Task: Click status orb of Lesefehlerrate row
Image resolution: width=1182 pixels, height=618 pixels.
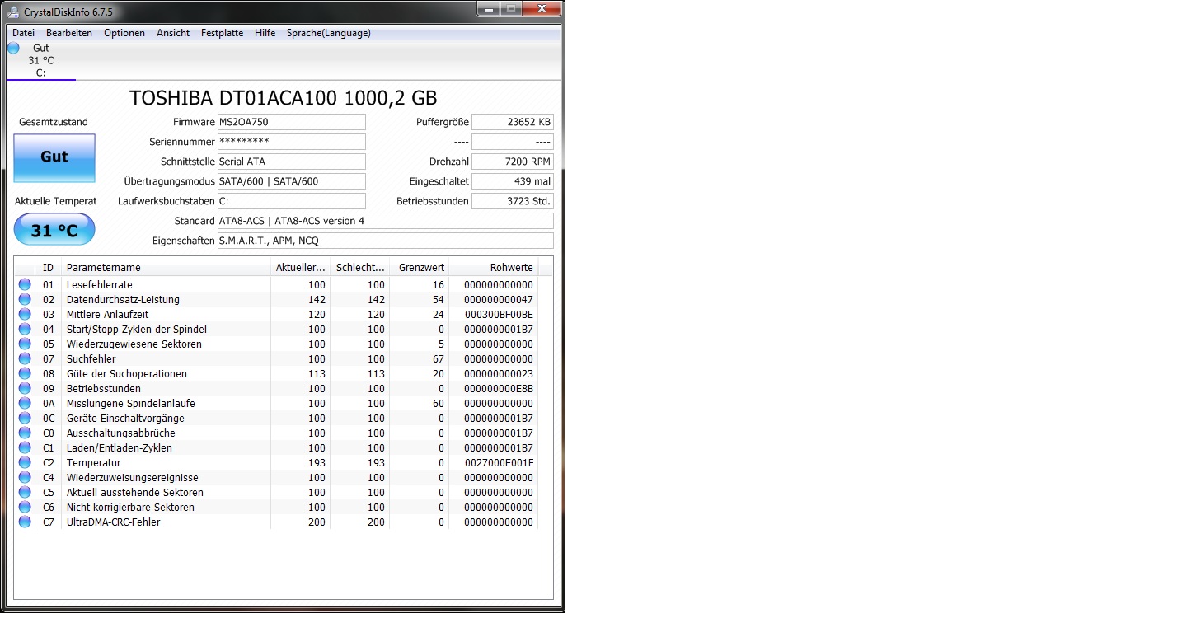Action: point(25,284)
